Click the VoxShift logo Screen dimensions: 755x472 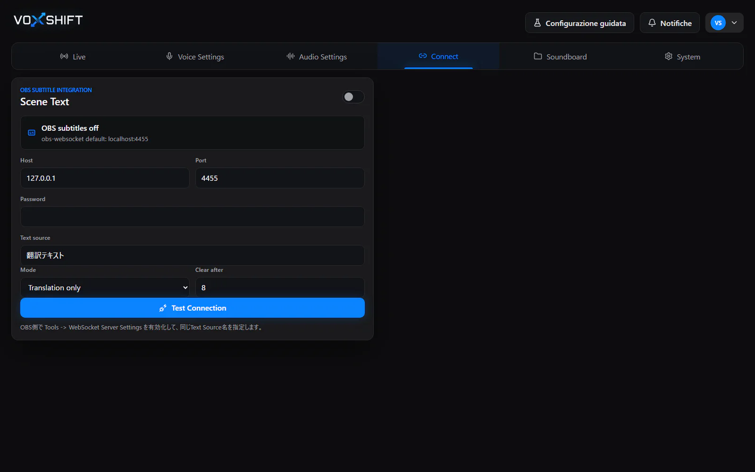coord(48,20)
